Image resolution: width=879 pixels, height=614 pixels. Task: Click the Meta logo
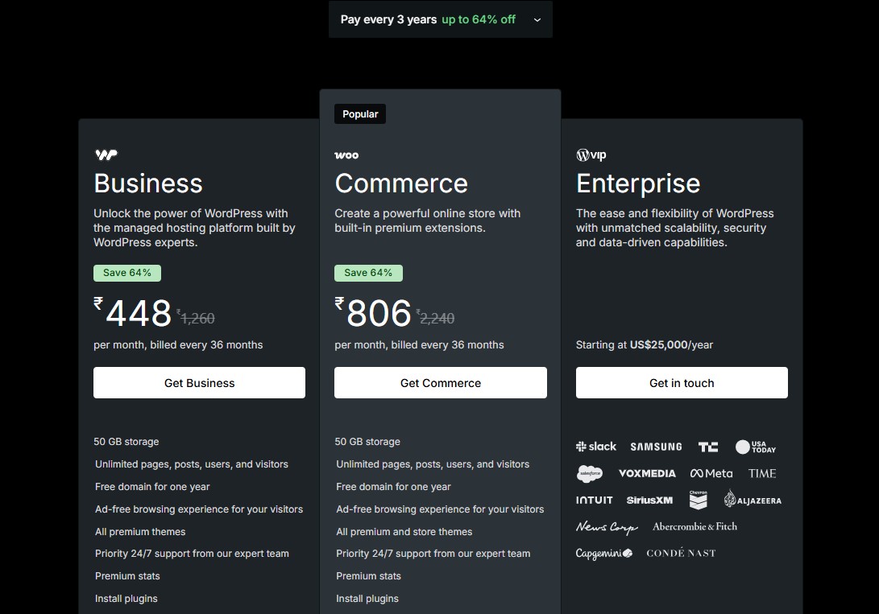click(711, 473)
